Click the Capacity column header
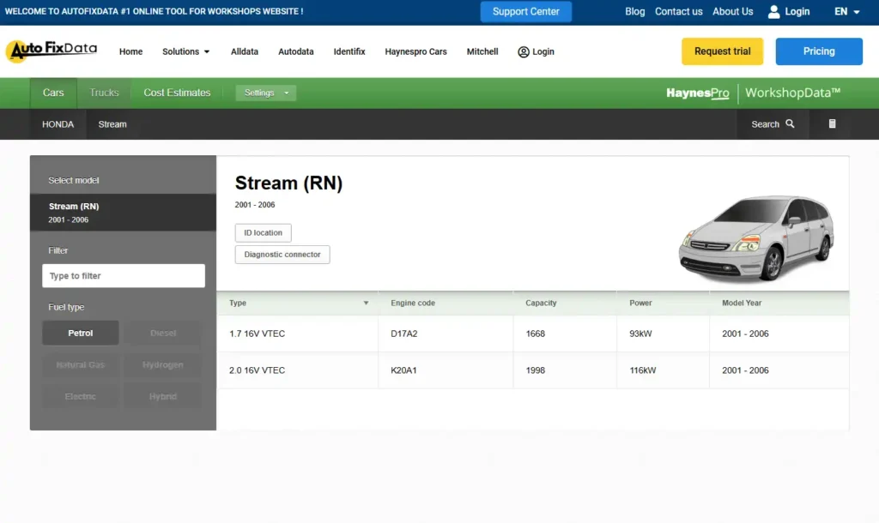879x523 pixels. click(541, 303)
